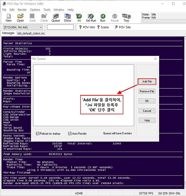The image size is (186, 196).
Task: Toggle Auto Render checkbox
Action: pos(70,134)
